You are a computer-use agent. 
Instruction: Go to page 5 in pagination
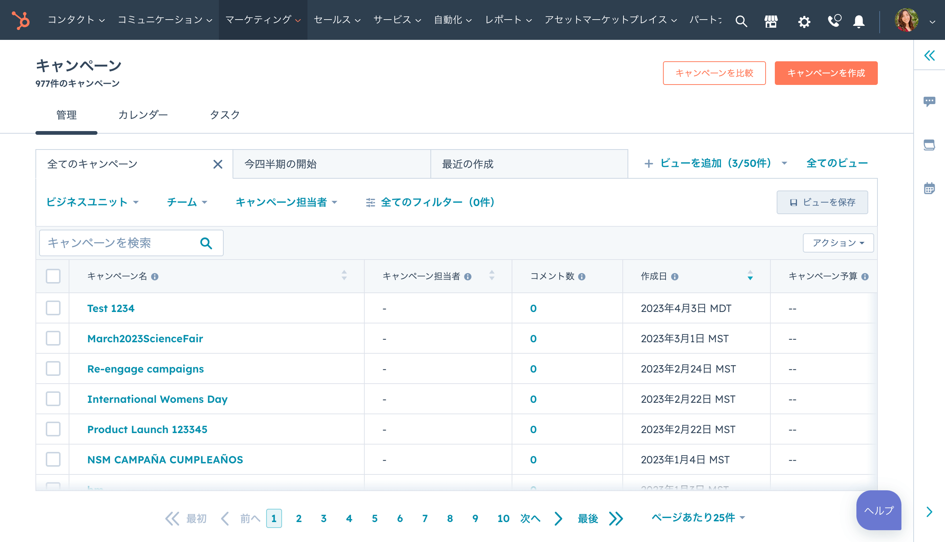[x=374, y=518]
